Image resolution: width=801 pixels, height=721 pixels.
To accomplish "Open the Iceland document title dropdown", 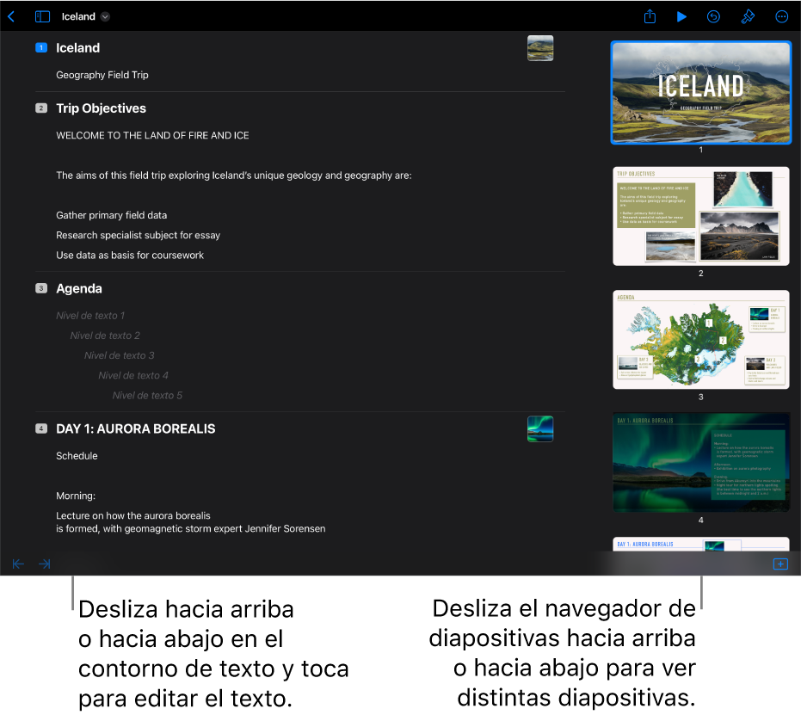I will click(105, 17).
